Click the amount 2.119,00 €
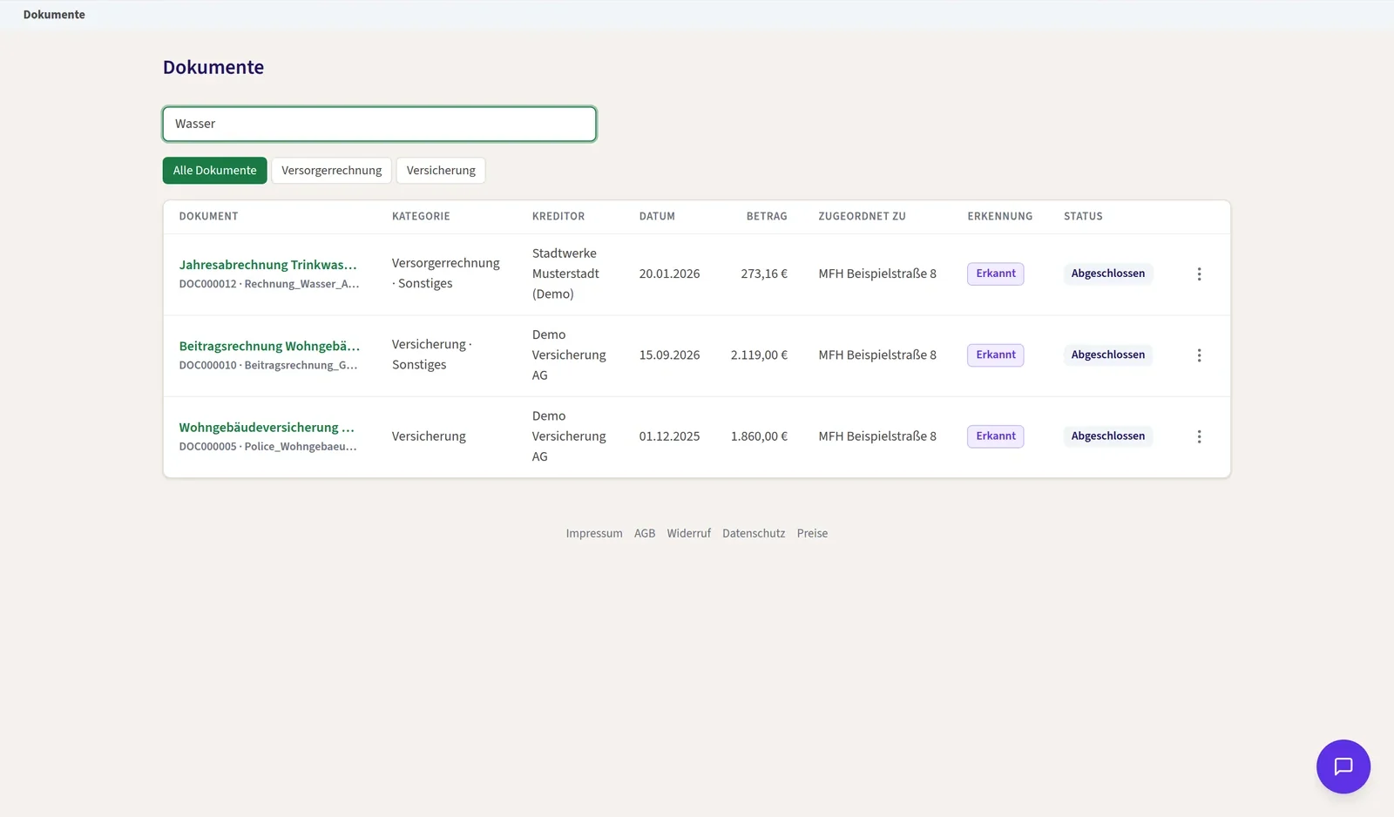 click(759, 355)
